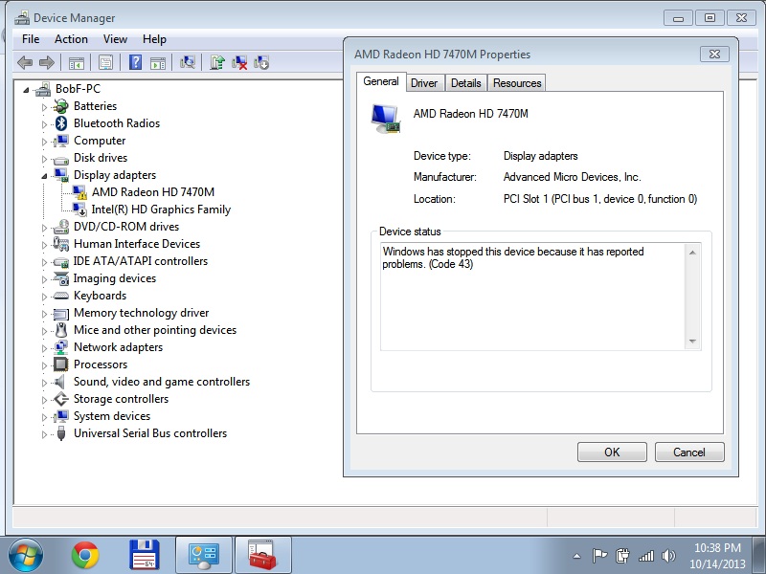Click the Forward arrow toolbar icon
The width and height of the screenshot is (766, 574).
pyautogui.click(x=46, y=62)
